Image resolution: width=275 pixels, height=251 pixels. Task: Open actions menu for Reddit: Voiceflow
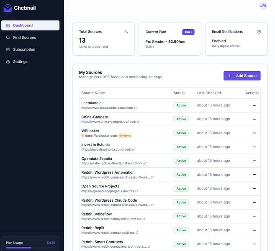(254, 216)
